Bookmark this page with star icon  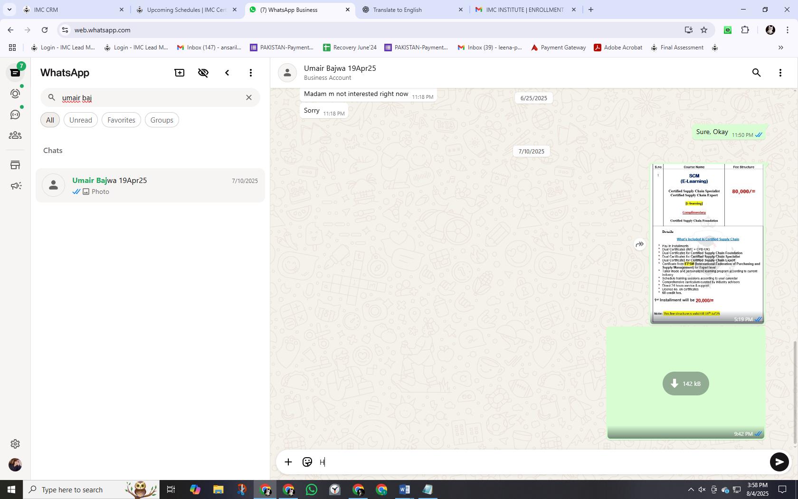(x=704, y=30)
